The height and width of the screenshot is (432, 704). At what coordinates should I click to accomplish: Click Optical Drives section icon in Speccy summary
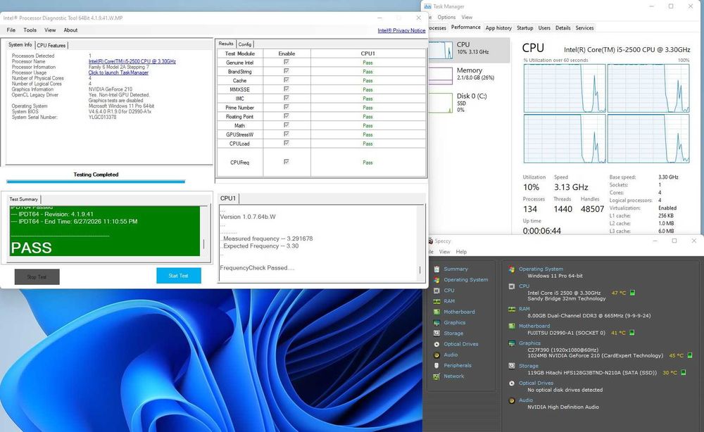pyautogui.click(x=511, y=383)
